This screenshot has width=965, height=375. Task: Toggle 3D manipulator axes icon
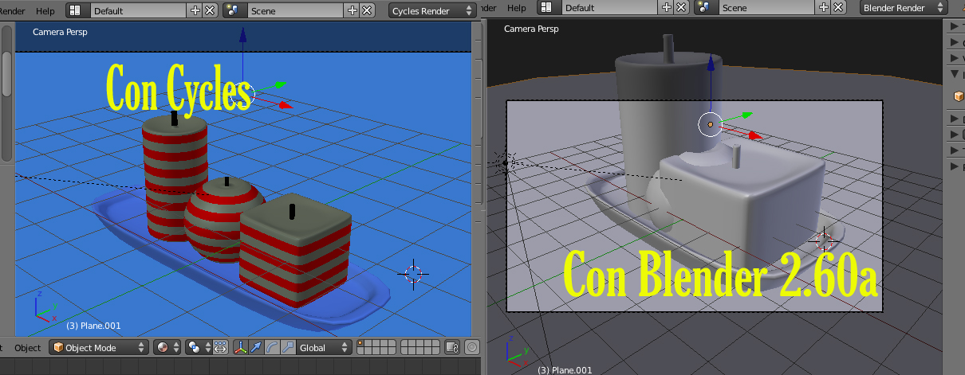(x=240, y=348)
